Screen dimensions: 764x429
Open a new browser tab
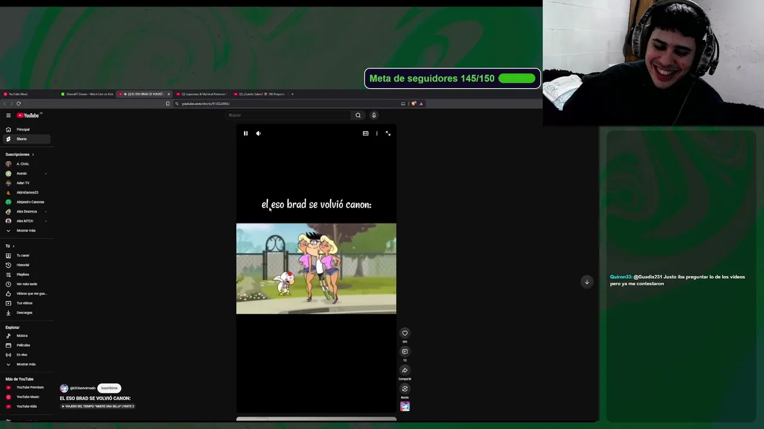coord(292,94)
